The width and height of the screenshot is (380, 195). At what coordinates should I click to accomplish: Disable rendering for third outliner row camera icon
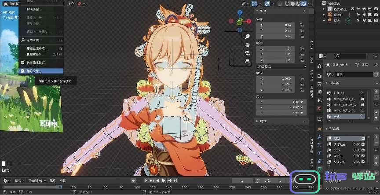tap(375, 21)
